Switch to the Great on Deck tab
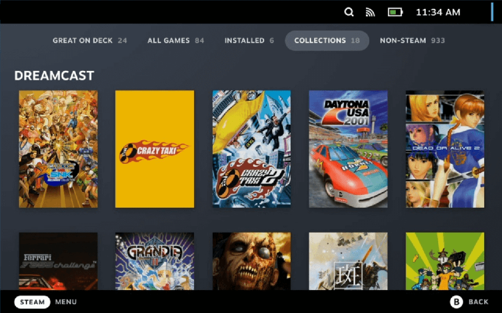Screen dimensions: 502x313 click(x=89, y=40)
